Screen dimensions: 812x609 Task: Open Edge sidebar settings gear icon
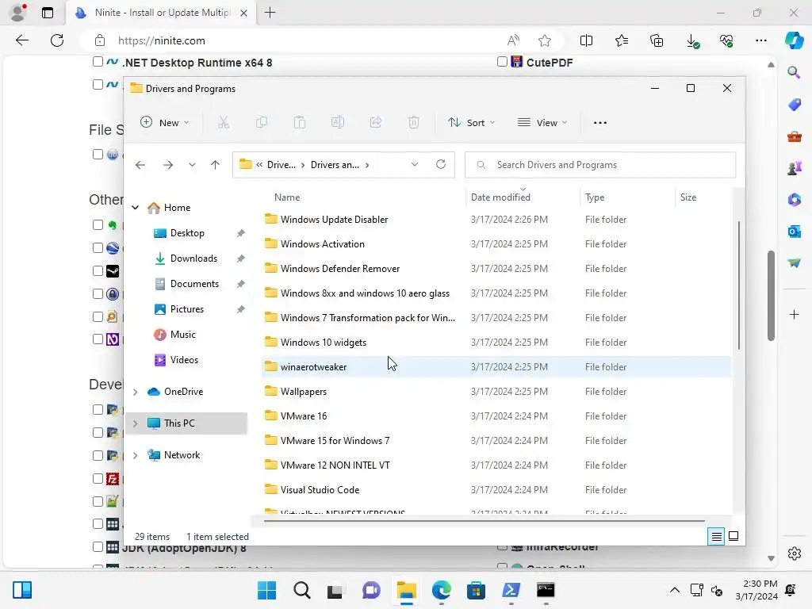pos(794,553)
